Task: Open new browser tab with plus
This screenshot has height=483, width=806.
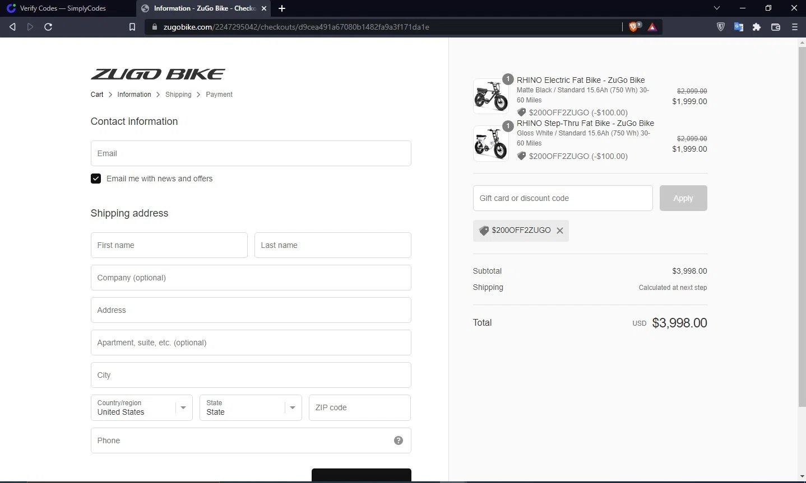Action: [282, 8]
